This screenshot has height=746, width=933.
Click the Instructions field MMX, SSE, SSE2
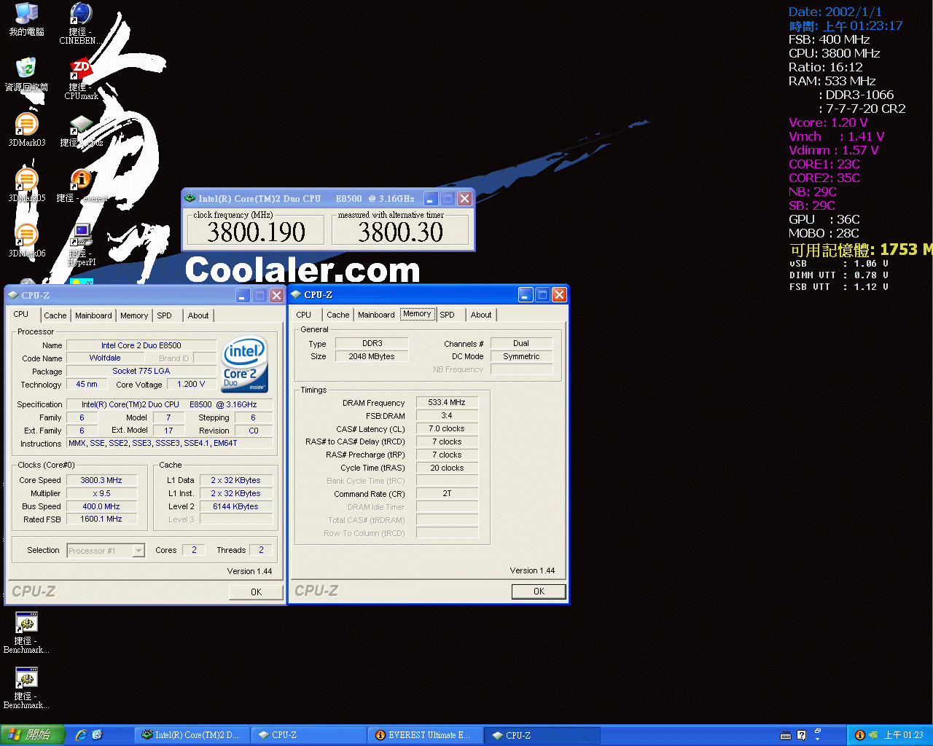170,443
